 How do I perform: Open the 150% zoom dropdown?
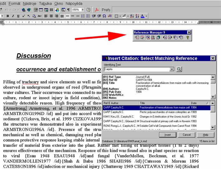(x=83, y=10)
